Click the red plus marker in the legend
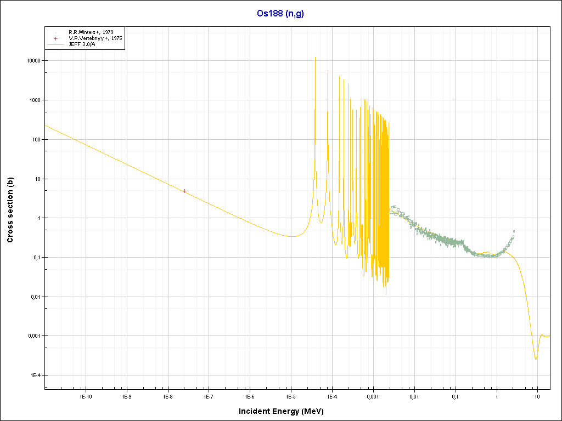Image resolution: width=562 pixels, height=421 pixels. pos(55,39)
